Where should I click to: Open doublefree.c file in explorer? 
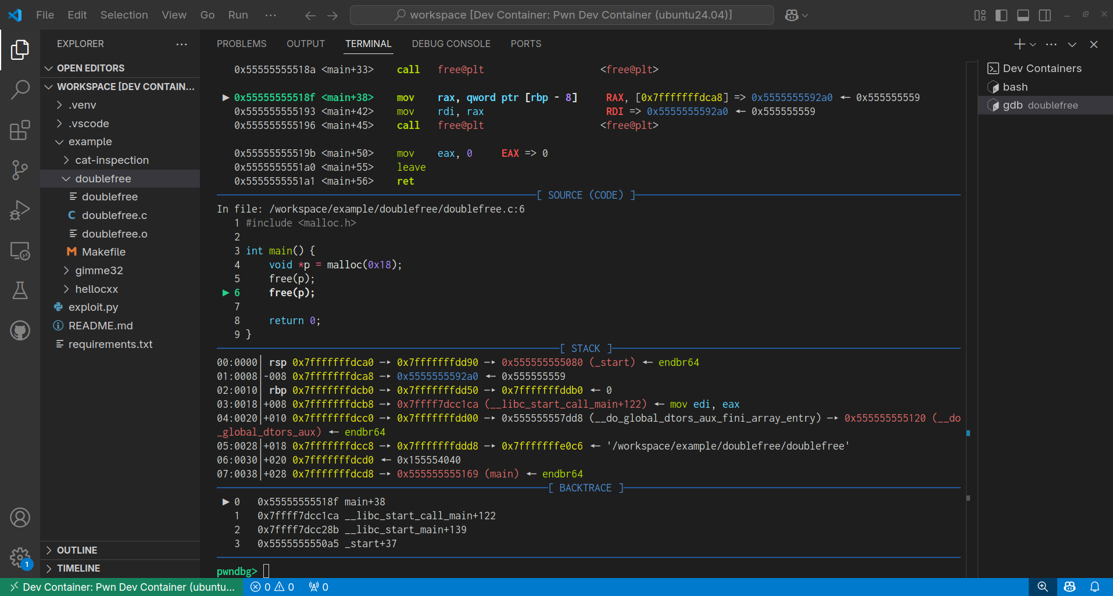[114, 216]
